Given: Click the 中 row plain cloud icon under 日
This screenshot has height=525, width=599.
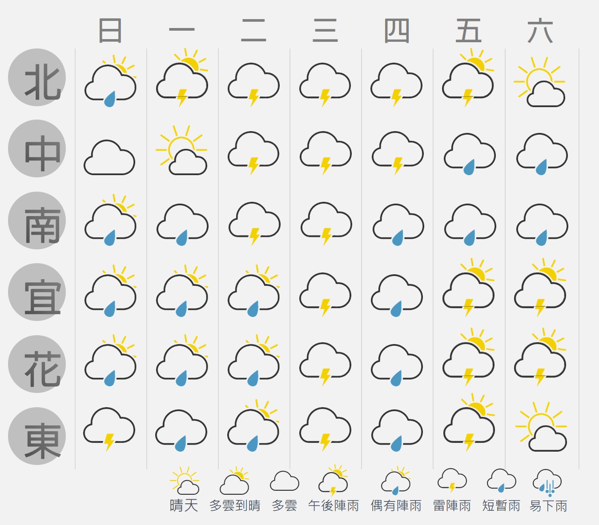Looking at the screenshot, I should pos(109,157).
